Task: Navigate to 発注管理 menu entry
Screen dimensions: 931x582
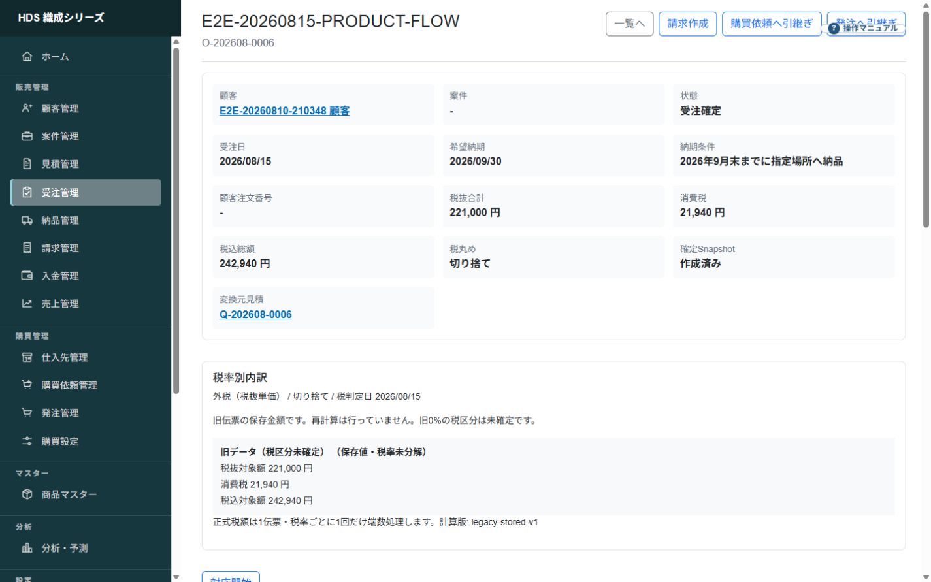Action: pyautogui.click(x=86, y=413)
